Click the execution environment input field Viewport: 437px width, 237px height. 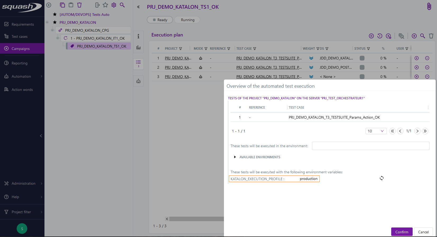click(371, 146)
